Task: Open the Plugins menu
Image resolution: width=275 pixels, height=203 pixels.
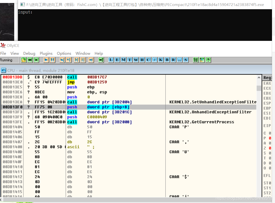Action: point(46,53)
